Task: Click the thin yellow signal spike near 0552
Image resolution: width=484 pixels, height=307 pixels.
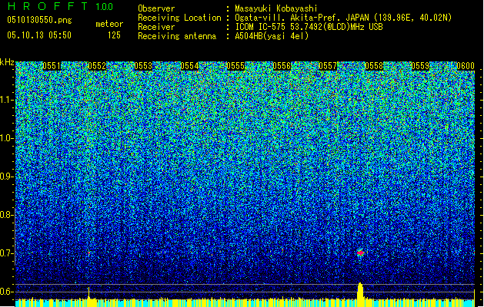Action: [x=89, y=293]
